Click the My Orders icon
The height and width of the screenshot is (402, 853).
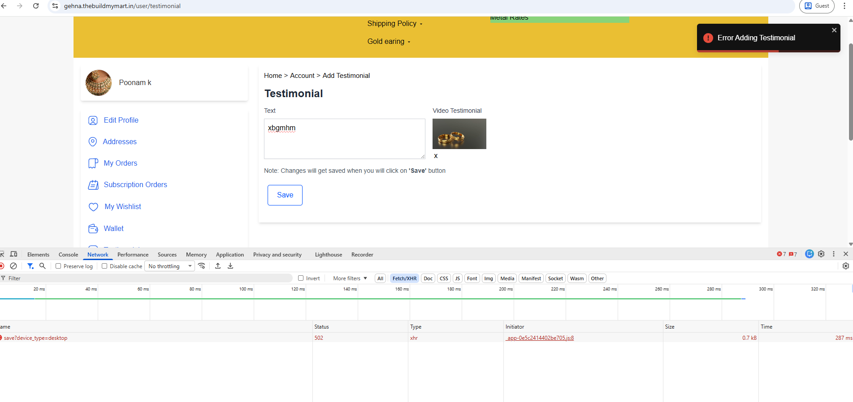click(93, 163)
